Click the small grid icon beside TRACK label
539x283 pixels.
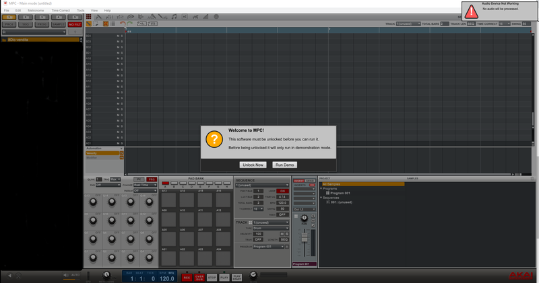click(x=250, y=223)
